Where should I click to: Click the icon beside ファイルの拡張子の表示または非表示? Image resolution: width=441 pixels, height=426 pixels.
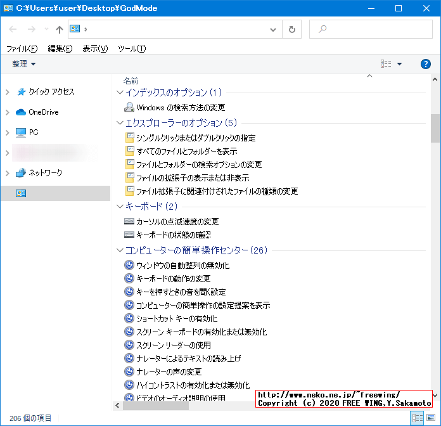coord(130,177)
